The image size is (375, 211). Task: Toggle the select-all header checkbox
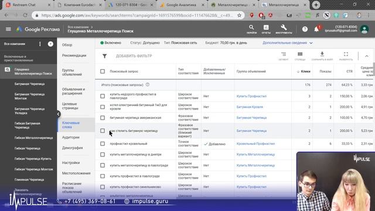tap(103, 72)
